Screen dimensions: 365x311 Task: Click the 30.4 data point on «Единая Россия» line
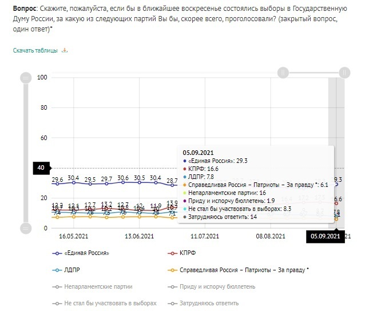[x=74, y=182]
